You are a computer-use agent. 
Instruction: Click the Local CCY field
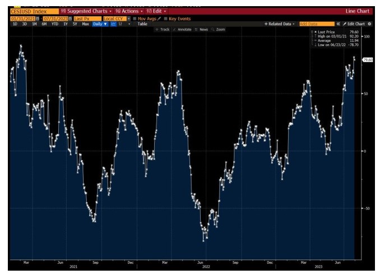pyautogui.click(x=115, y=18)
